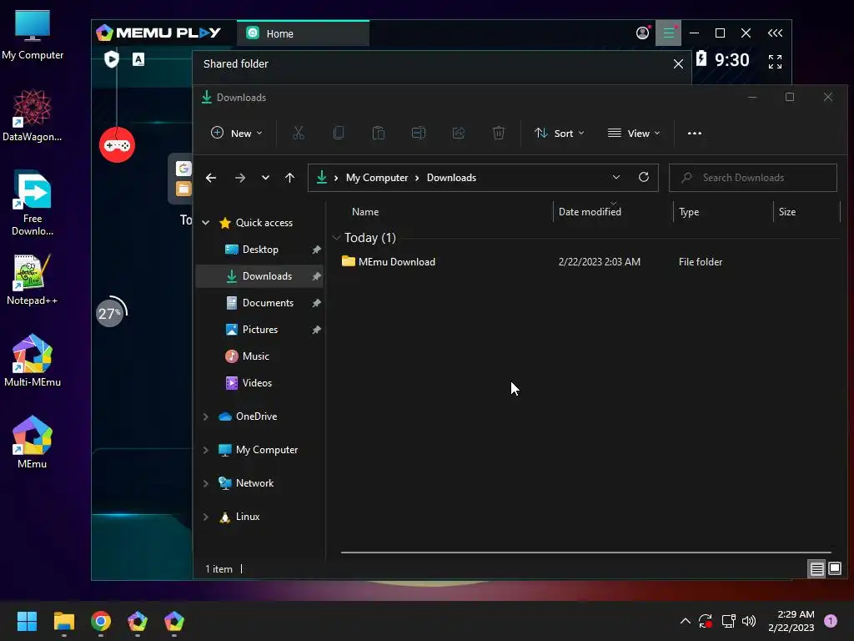The image size is (854, 641).
Task: Open Multi-MEmu desktop shortcut
Action: click(x=33, y=361)
